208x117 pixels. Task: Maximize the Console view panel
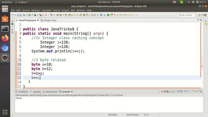(201, 92)
